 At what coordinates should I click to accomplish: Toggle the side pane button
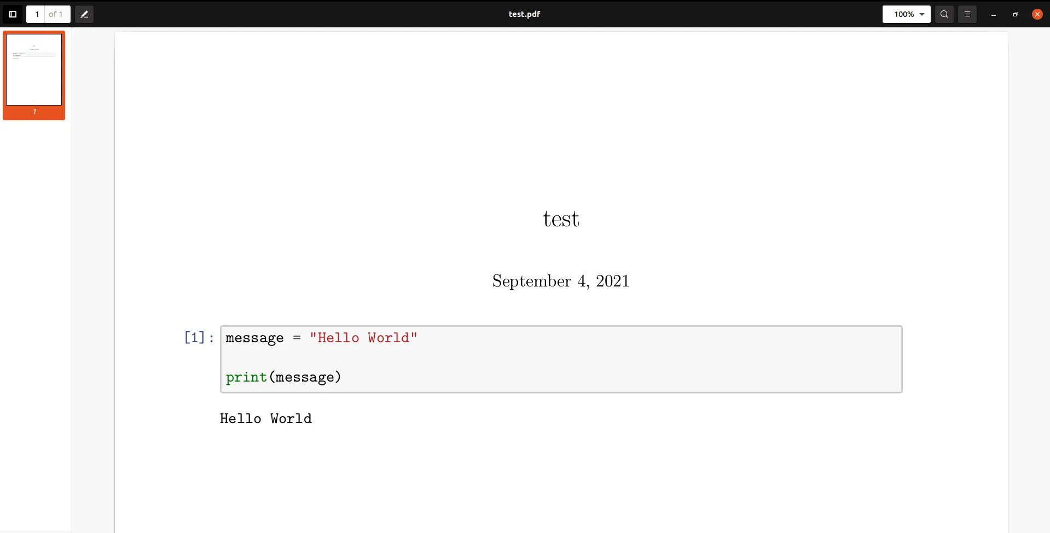[13, 14]
